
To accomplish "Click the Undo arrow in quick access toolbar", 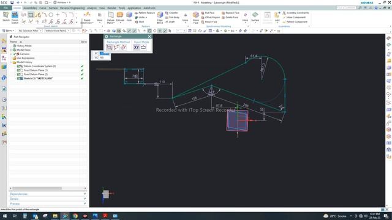I will click(18, 2).
